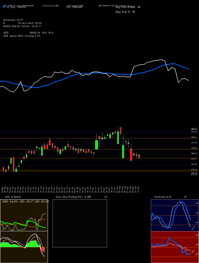199x263 pixels.
Task: Click the 300.73 price axis label
Action: 194,153
